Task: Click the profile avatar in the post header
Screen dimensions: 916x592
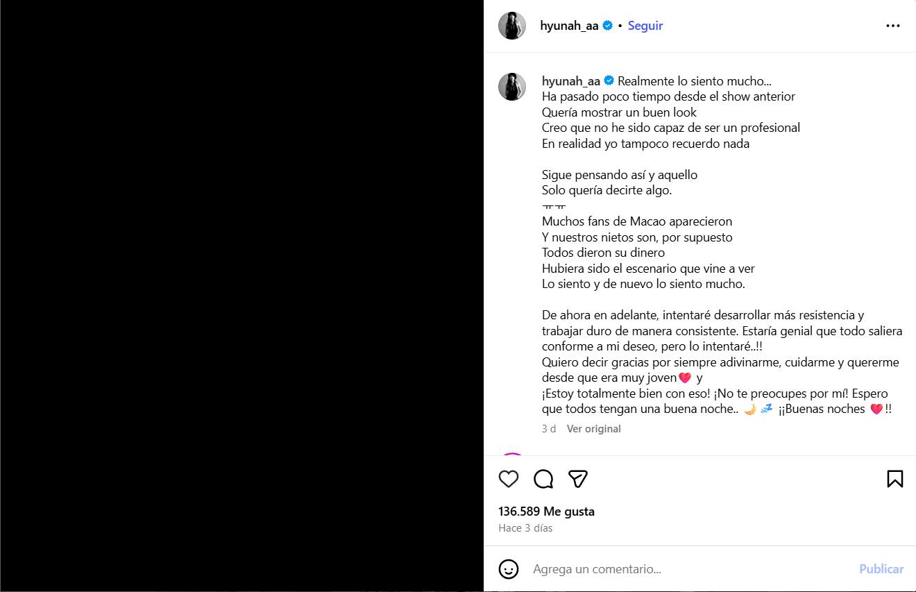Action: pos(512,26)
